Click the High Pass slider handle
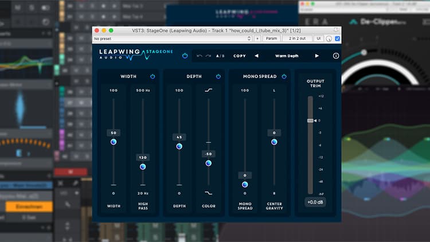This screenshot has width=430, height=242. point(143,166)
